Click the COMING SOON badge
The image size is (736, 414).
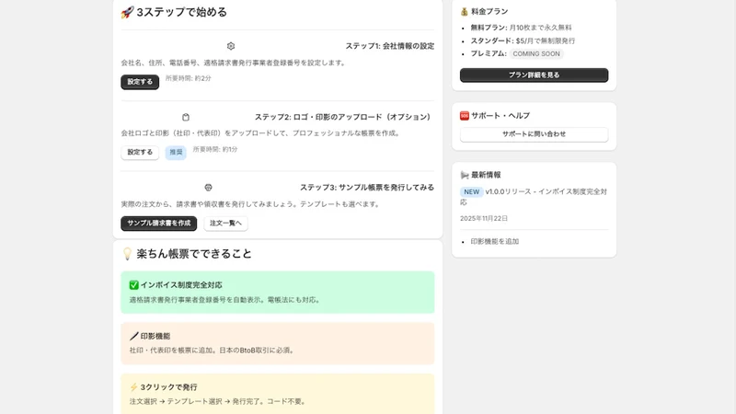point(536,54)
